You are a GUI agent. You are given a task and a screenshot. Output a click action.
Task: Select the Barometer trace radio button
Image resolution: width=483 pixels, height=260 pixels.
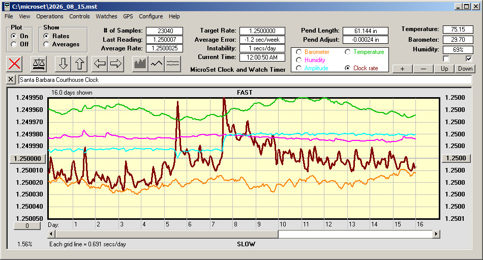pos(298,52)
